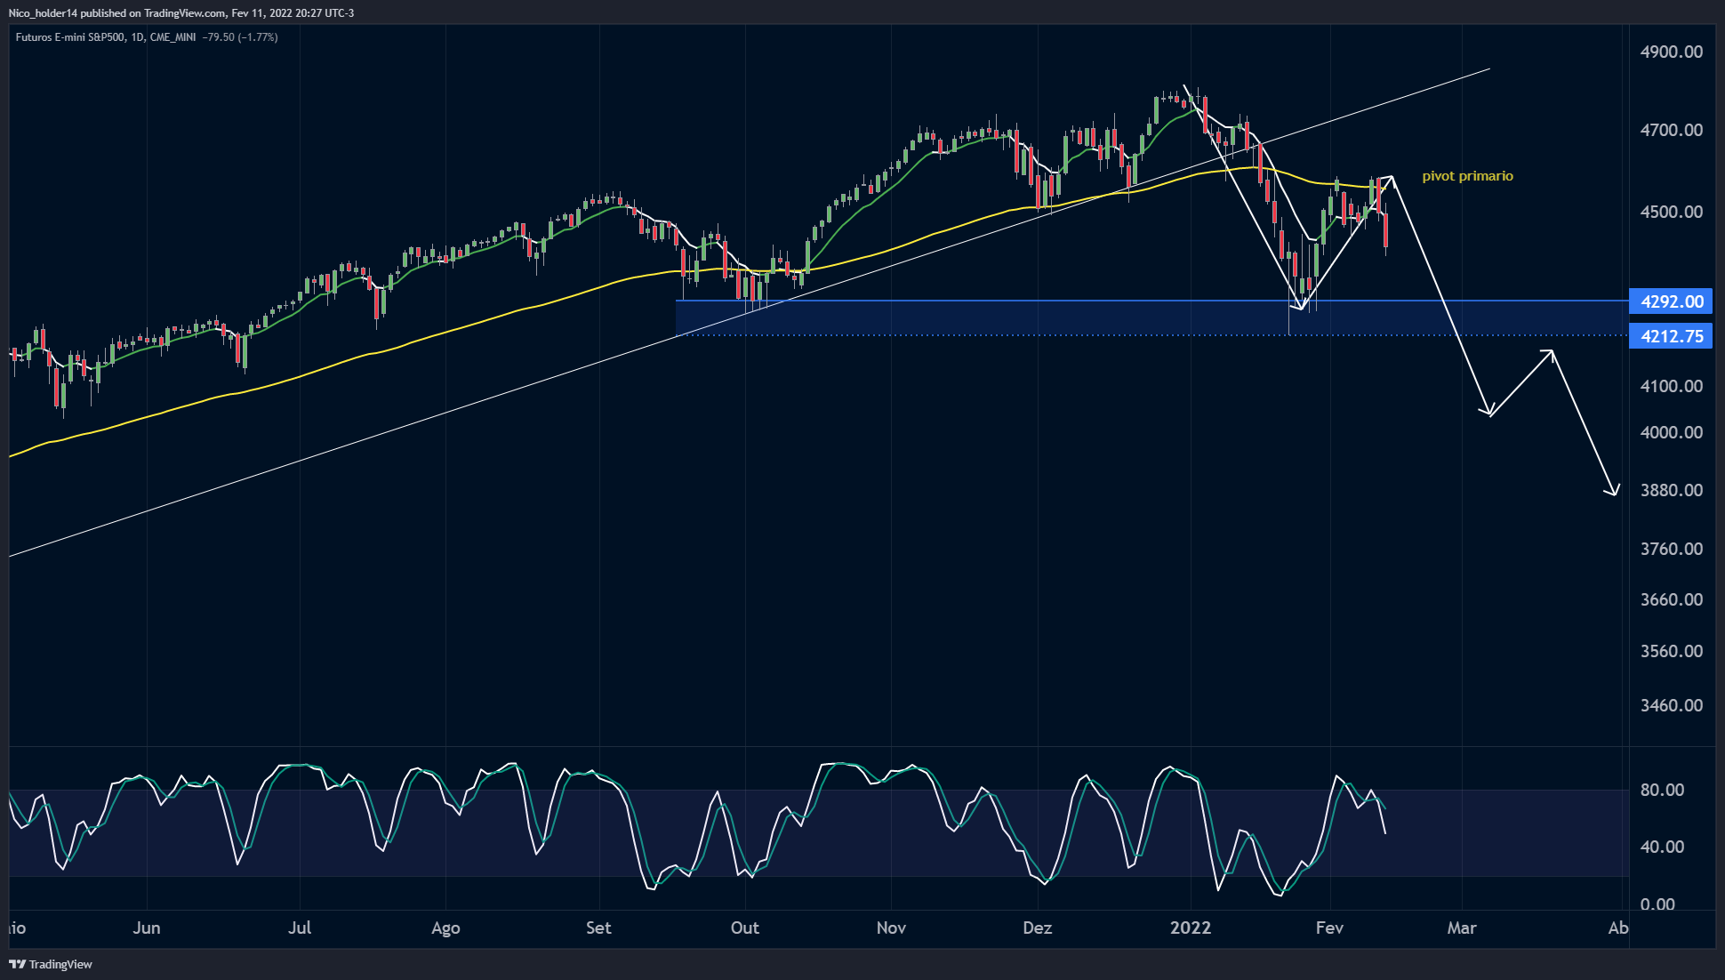Click the 4100.00 price axis label
Screen dimensions: 1725x980
click(x=1672, y=386)
